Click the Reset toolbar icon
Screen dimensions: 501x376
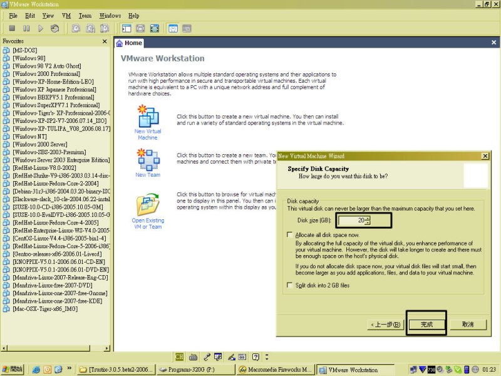(x=54, y=28)
